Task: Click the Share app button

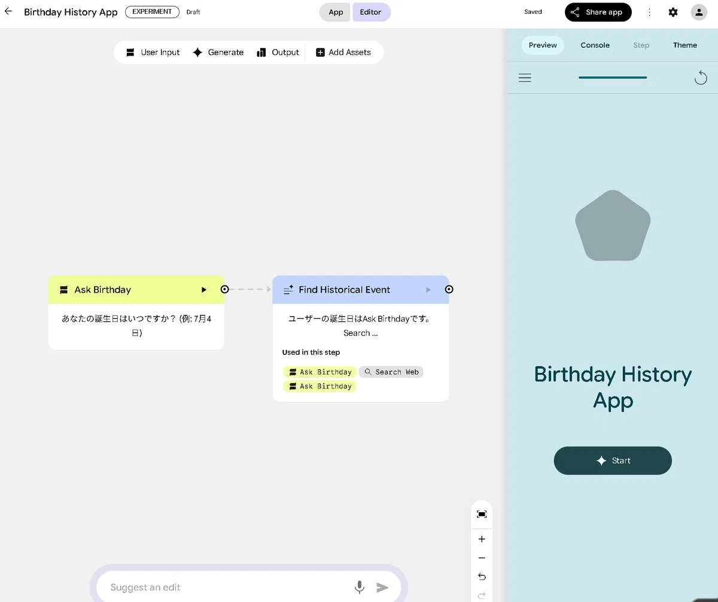Action: pos(598,12)
